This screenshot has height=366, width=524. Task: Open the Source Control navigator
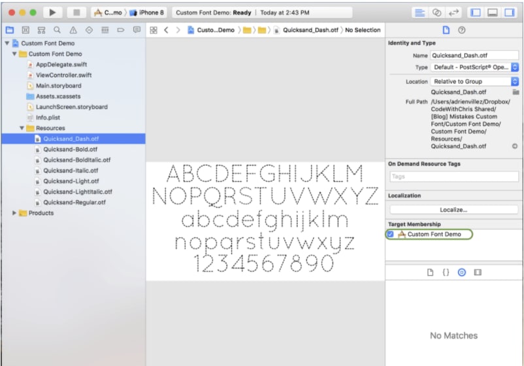[25, 30]
